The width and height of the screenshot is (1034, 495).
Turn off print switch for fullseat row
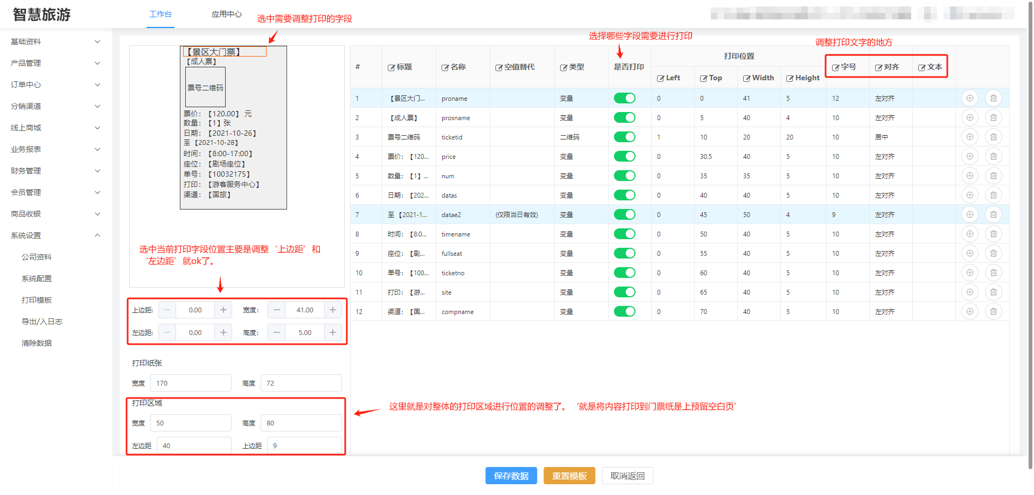pyautogui.click(x=624, y=253)
